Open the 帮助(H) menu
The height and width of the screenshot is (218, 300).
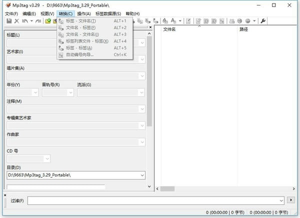[x=132, y=14]
